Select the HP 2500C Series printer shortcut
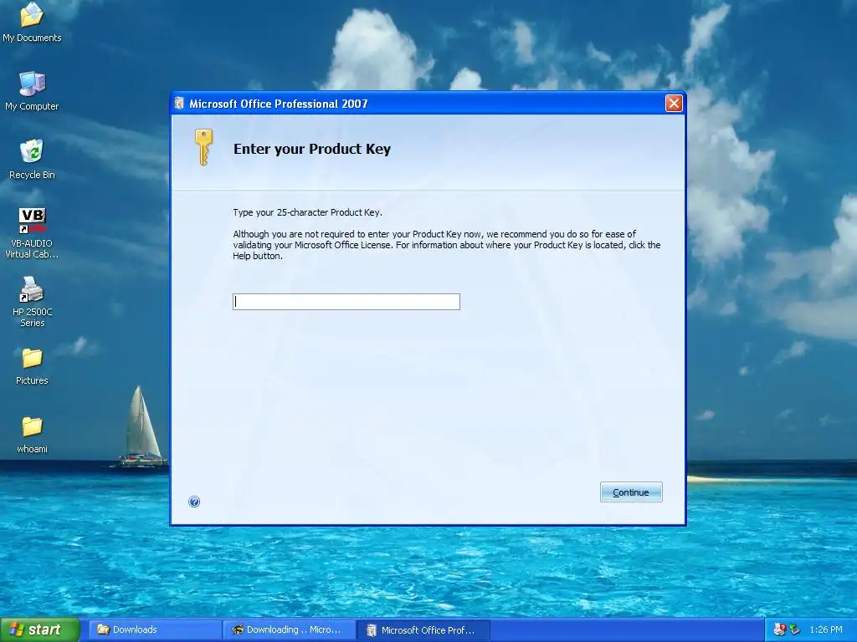Screen dimensions: 857x642 [32, 302]
